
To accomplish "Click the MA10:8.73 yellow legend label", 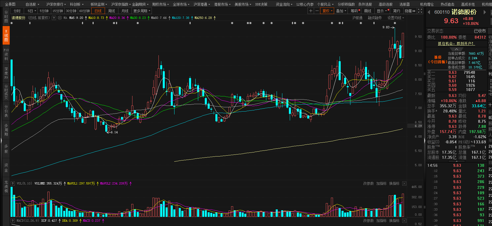I will click(96, 18).
